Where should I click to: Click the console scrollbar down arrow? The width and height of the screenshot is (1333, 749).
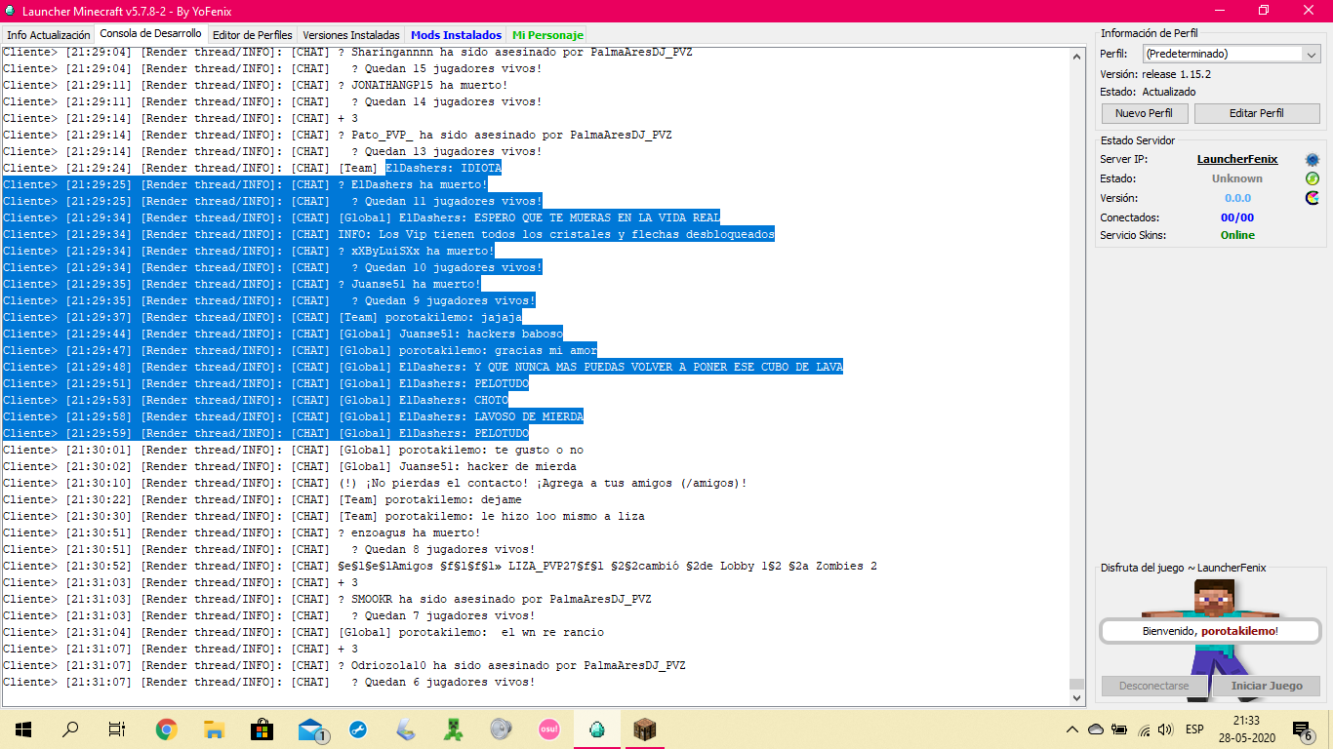point(1077,698)
